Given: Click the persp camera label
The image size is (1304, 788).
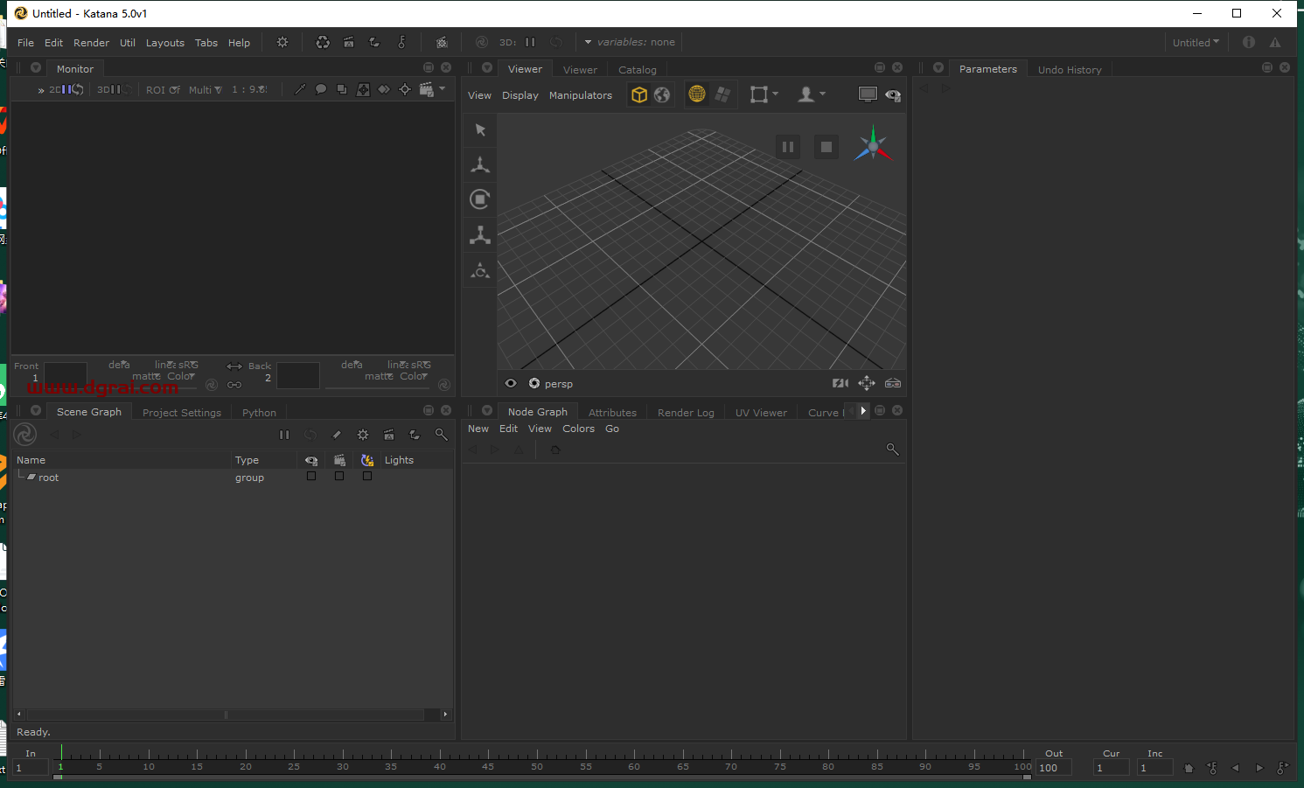Looking at the screenshot, I should tap(559, 384).
